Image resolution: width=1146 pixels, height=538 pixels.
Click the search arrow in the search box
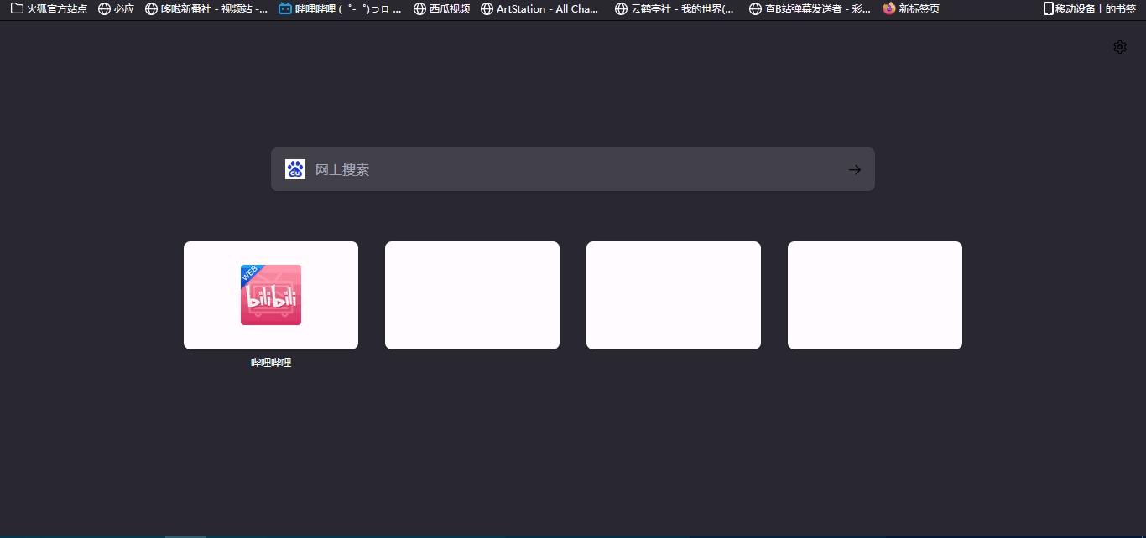point(854,169)
